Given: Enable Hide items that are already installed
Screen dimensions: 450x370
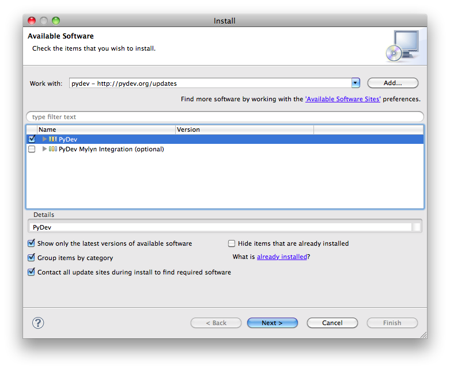Looking at the screenshot, I should click(231, 243).
